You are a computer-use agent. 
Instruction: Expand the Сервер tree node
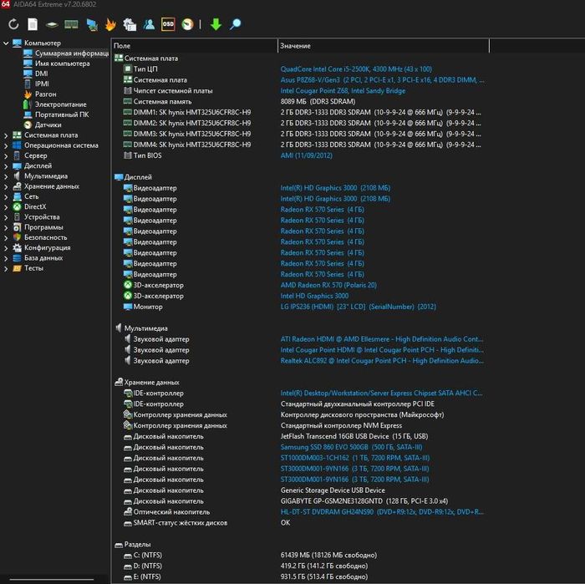click(6, 156)
